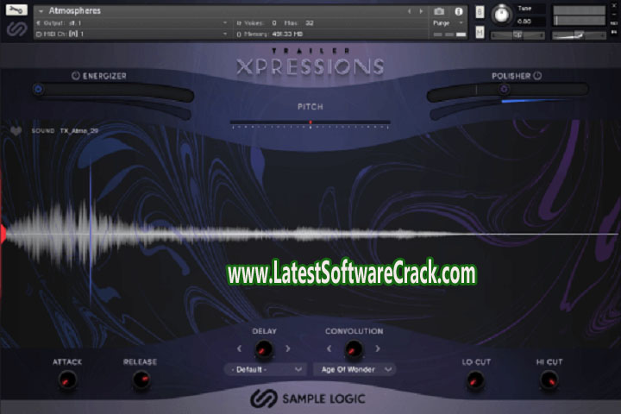Image resolution: width=621 pixels, height=414 pixels.
Task: Open instrument edit mode with the wrench icon
Action: pos(16,9)
